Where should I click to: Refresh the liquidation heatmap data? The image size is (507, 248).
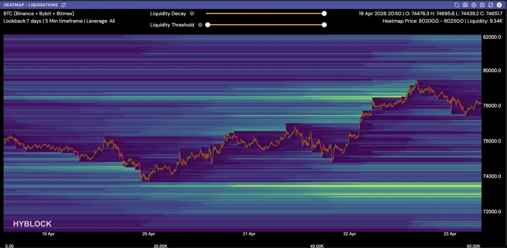457,5
